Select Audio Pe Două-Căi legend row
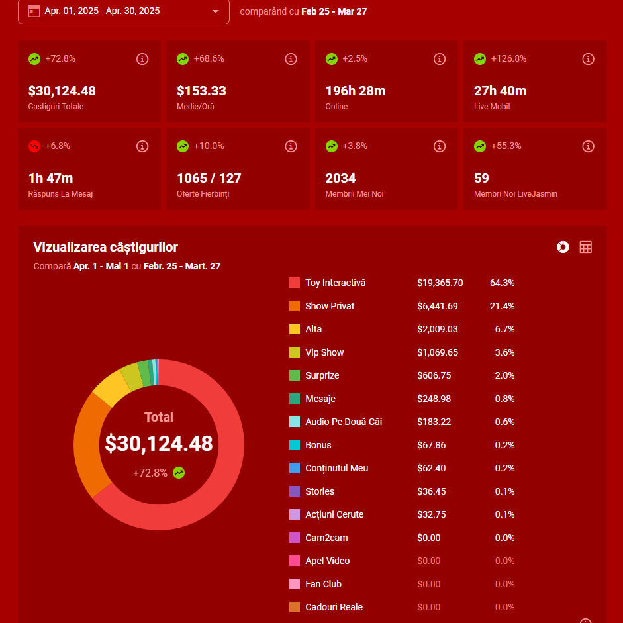This screenshot has width=623, height=623. 343,422
